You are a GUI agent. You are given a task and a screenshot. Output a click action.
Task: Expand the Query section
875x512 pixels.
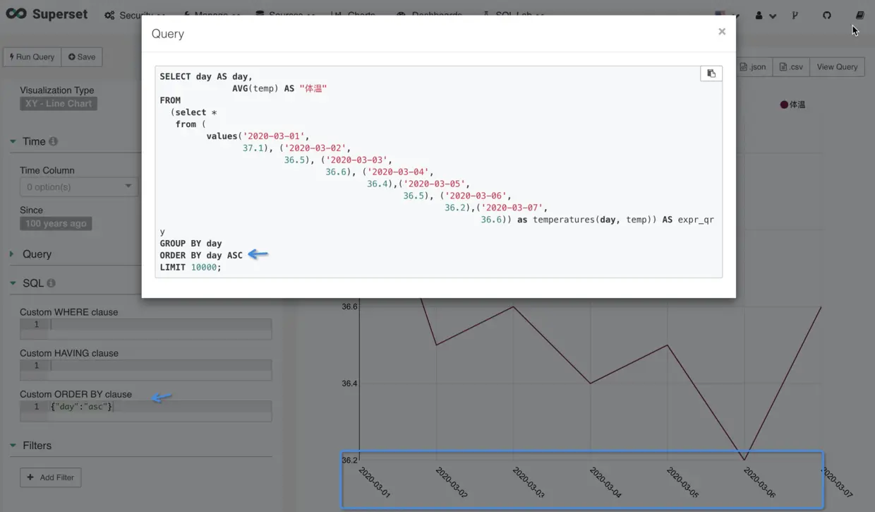coord(37,254)
